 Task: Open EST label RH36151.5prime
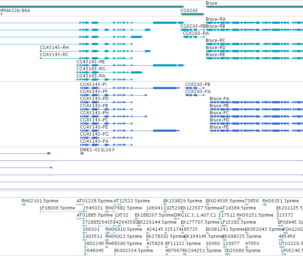[x=255, y=215]
